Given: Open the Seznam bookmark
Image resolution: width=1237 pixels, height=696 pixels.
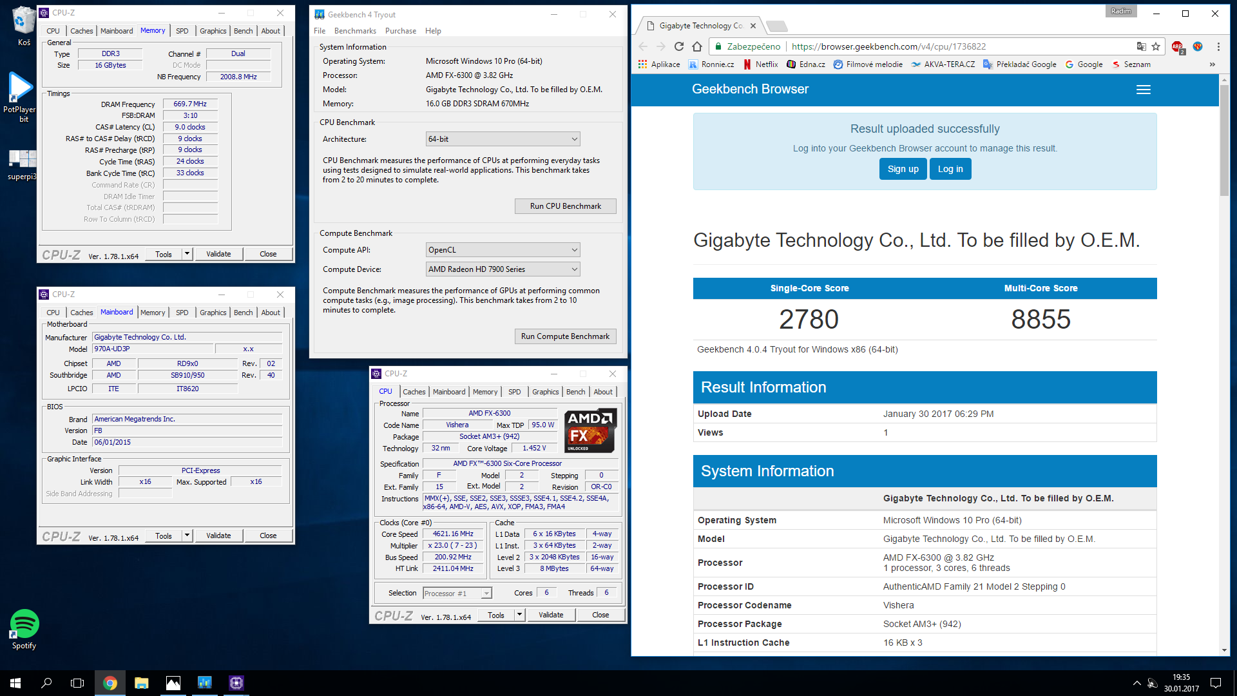Looking at the screenshot, I should [1131, 64].
